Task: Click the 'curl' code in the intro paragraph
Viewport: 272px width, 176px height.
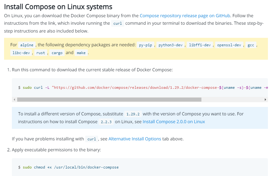Action: (x=118, y=23)
